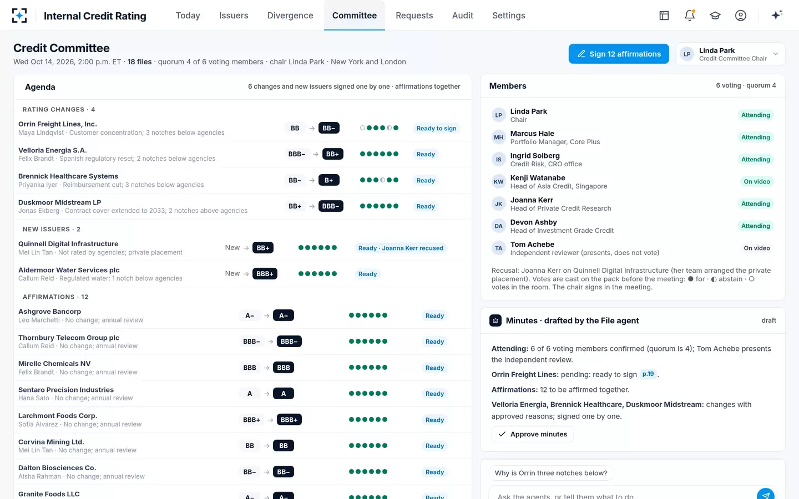
Task: Click the Minutes file agent icon
Action: point(495,320)
